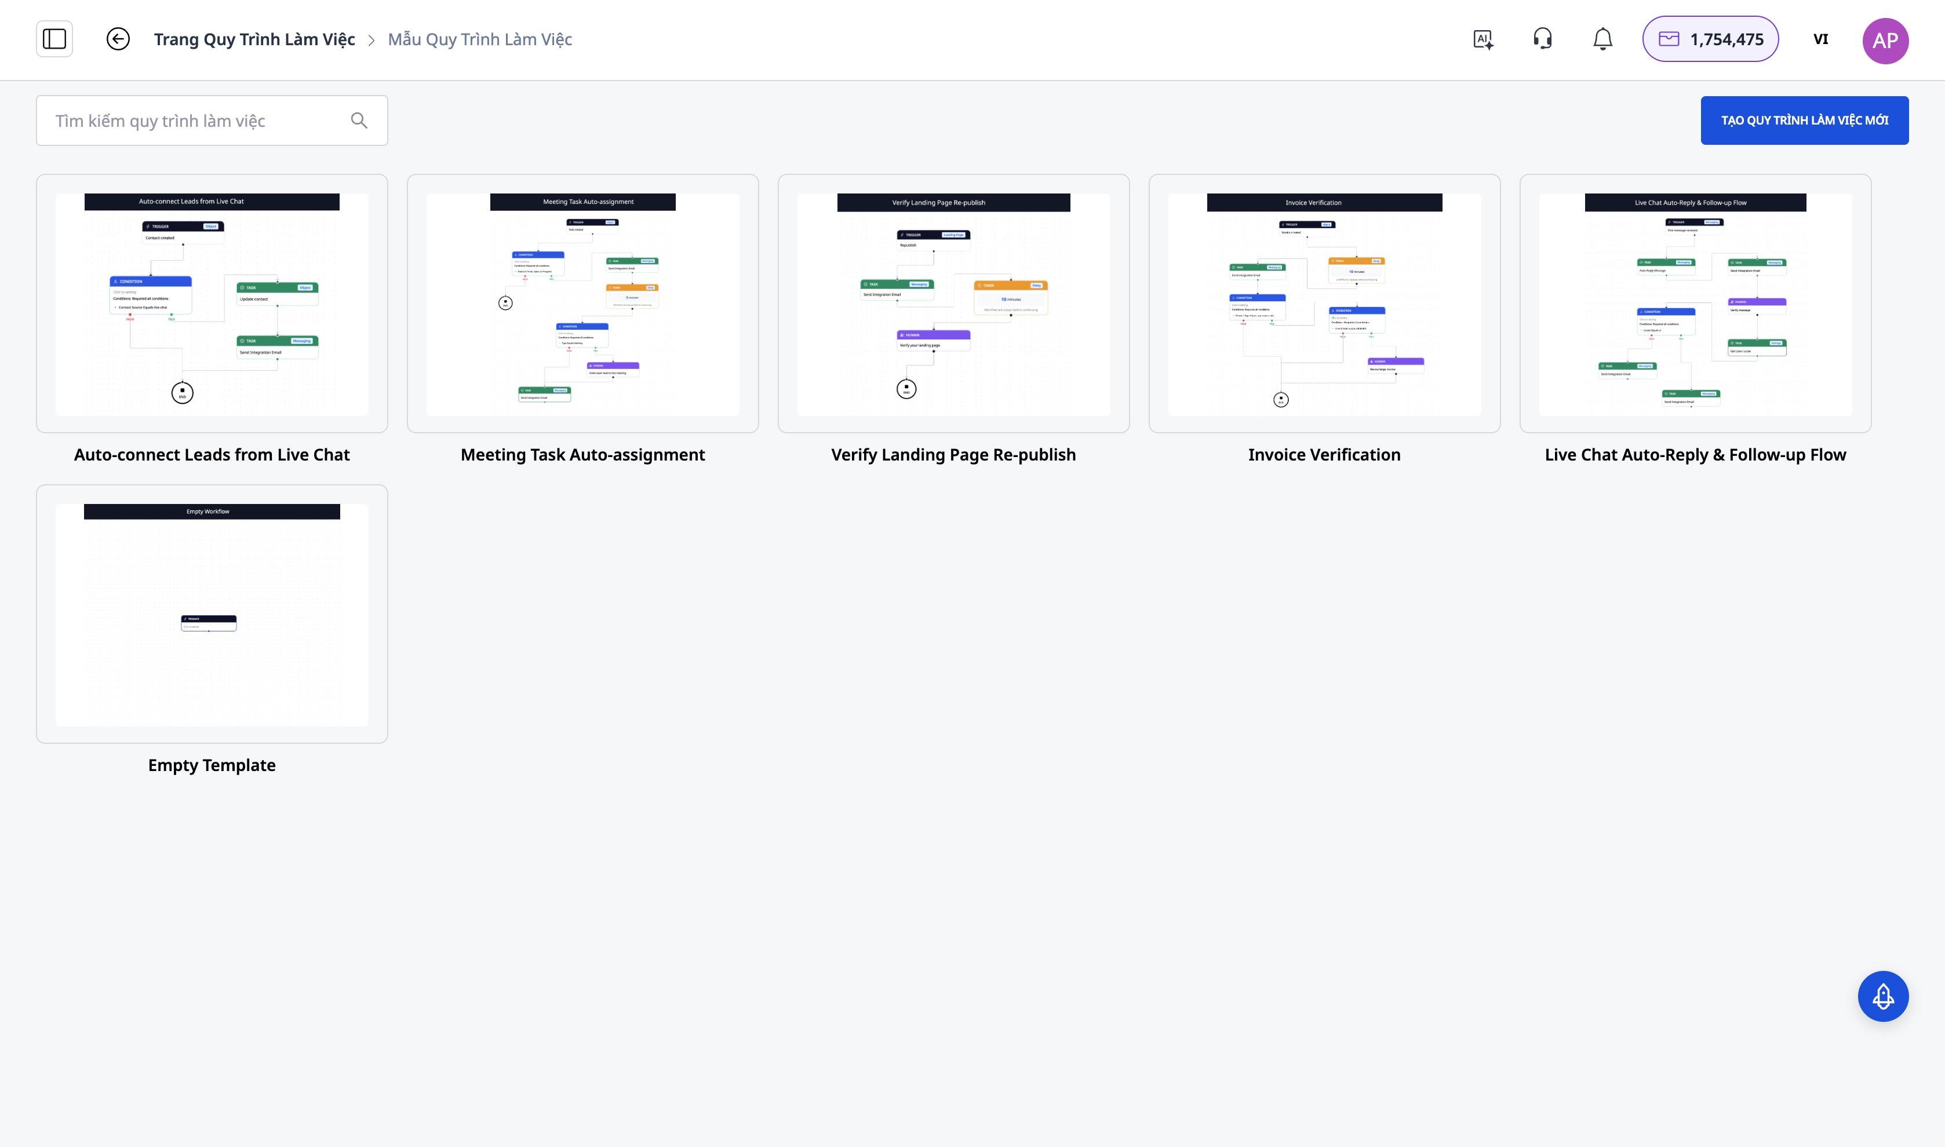Click Tạo Quy Trình Làm Việc Mới button
The image size is (1945, 1147).
[1804, 120]
